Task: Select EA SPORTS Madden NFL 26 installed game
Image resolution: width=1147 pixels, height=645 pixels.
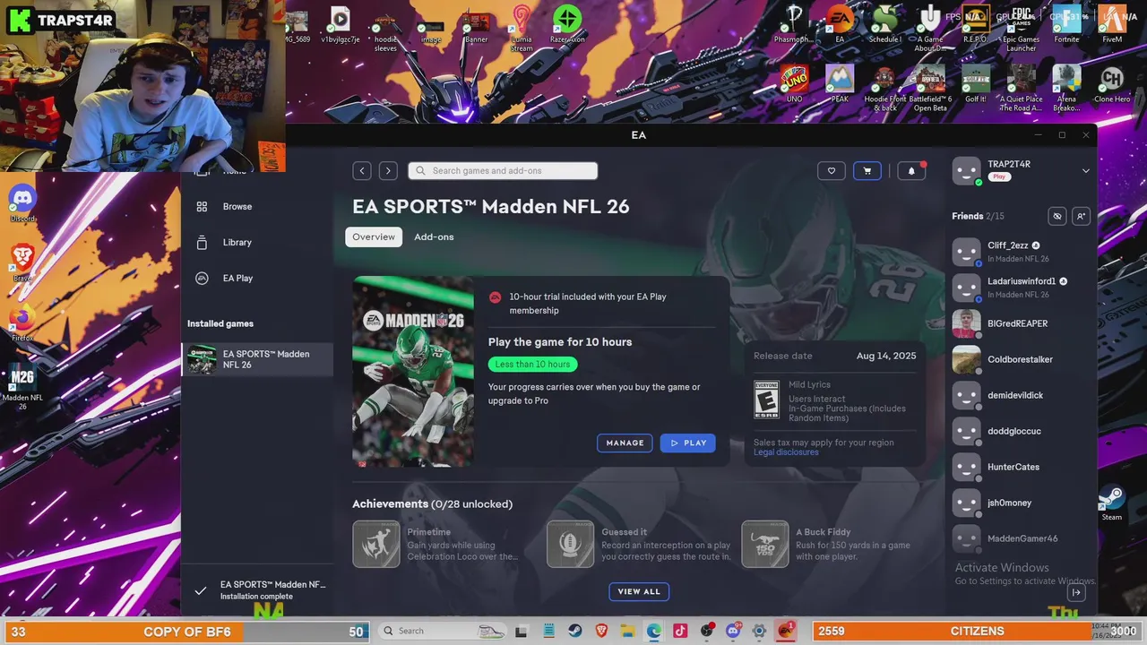Action: click(257, 359)
